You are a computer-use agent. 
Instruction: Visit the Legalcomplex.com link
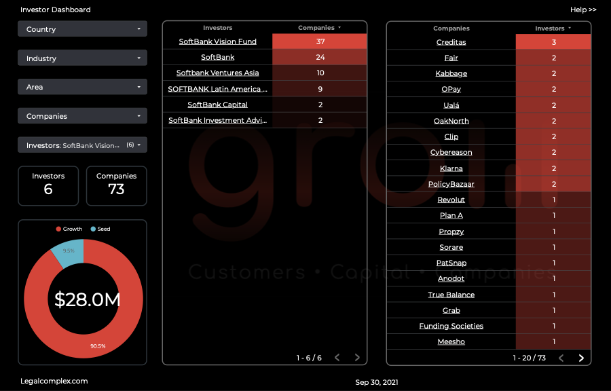[x=53, y=381]
